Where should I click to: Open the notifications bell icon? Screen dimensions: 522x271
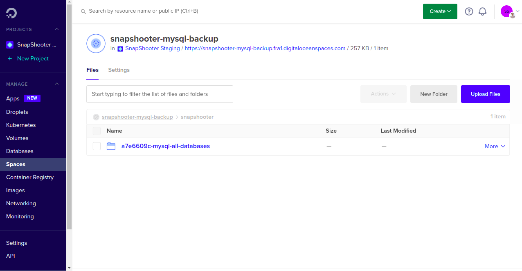point(483,11)
